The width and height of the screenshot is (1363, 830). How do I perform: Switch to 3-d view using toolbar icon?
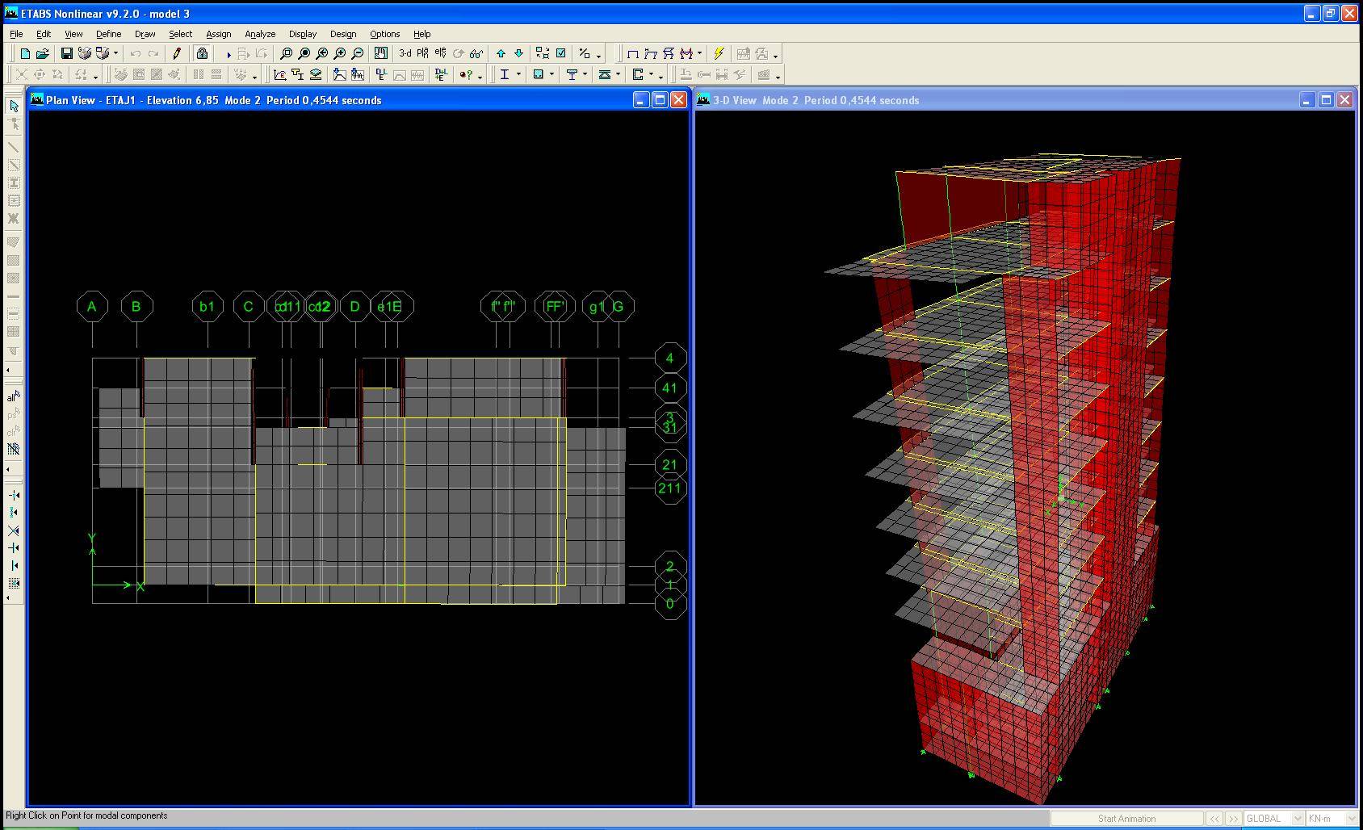point(405,54)
